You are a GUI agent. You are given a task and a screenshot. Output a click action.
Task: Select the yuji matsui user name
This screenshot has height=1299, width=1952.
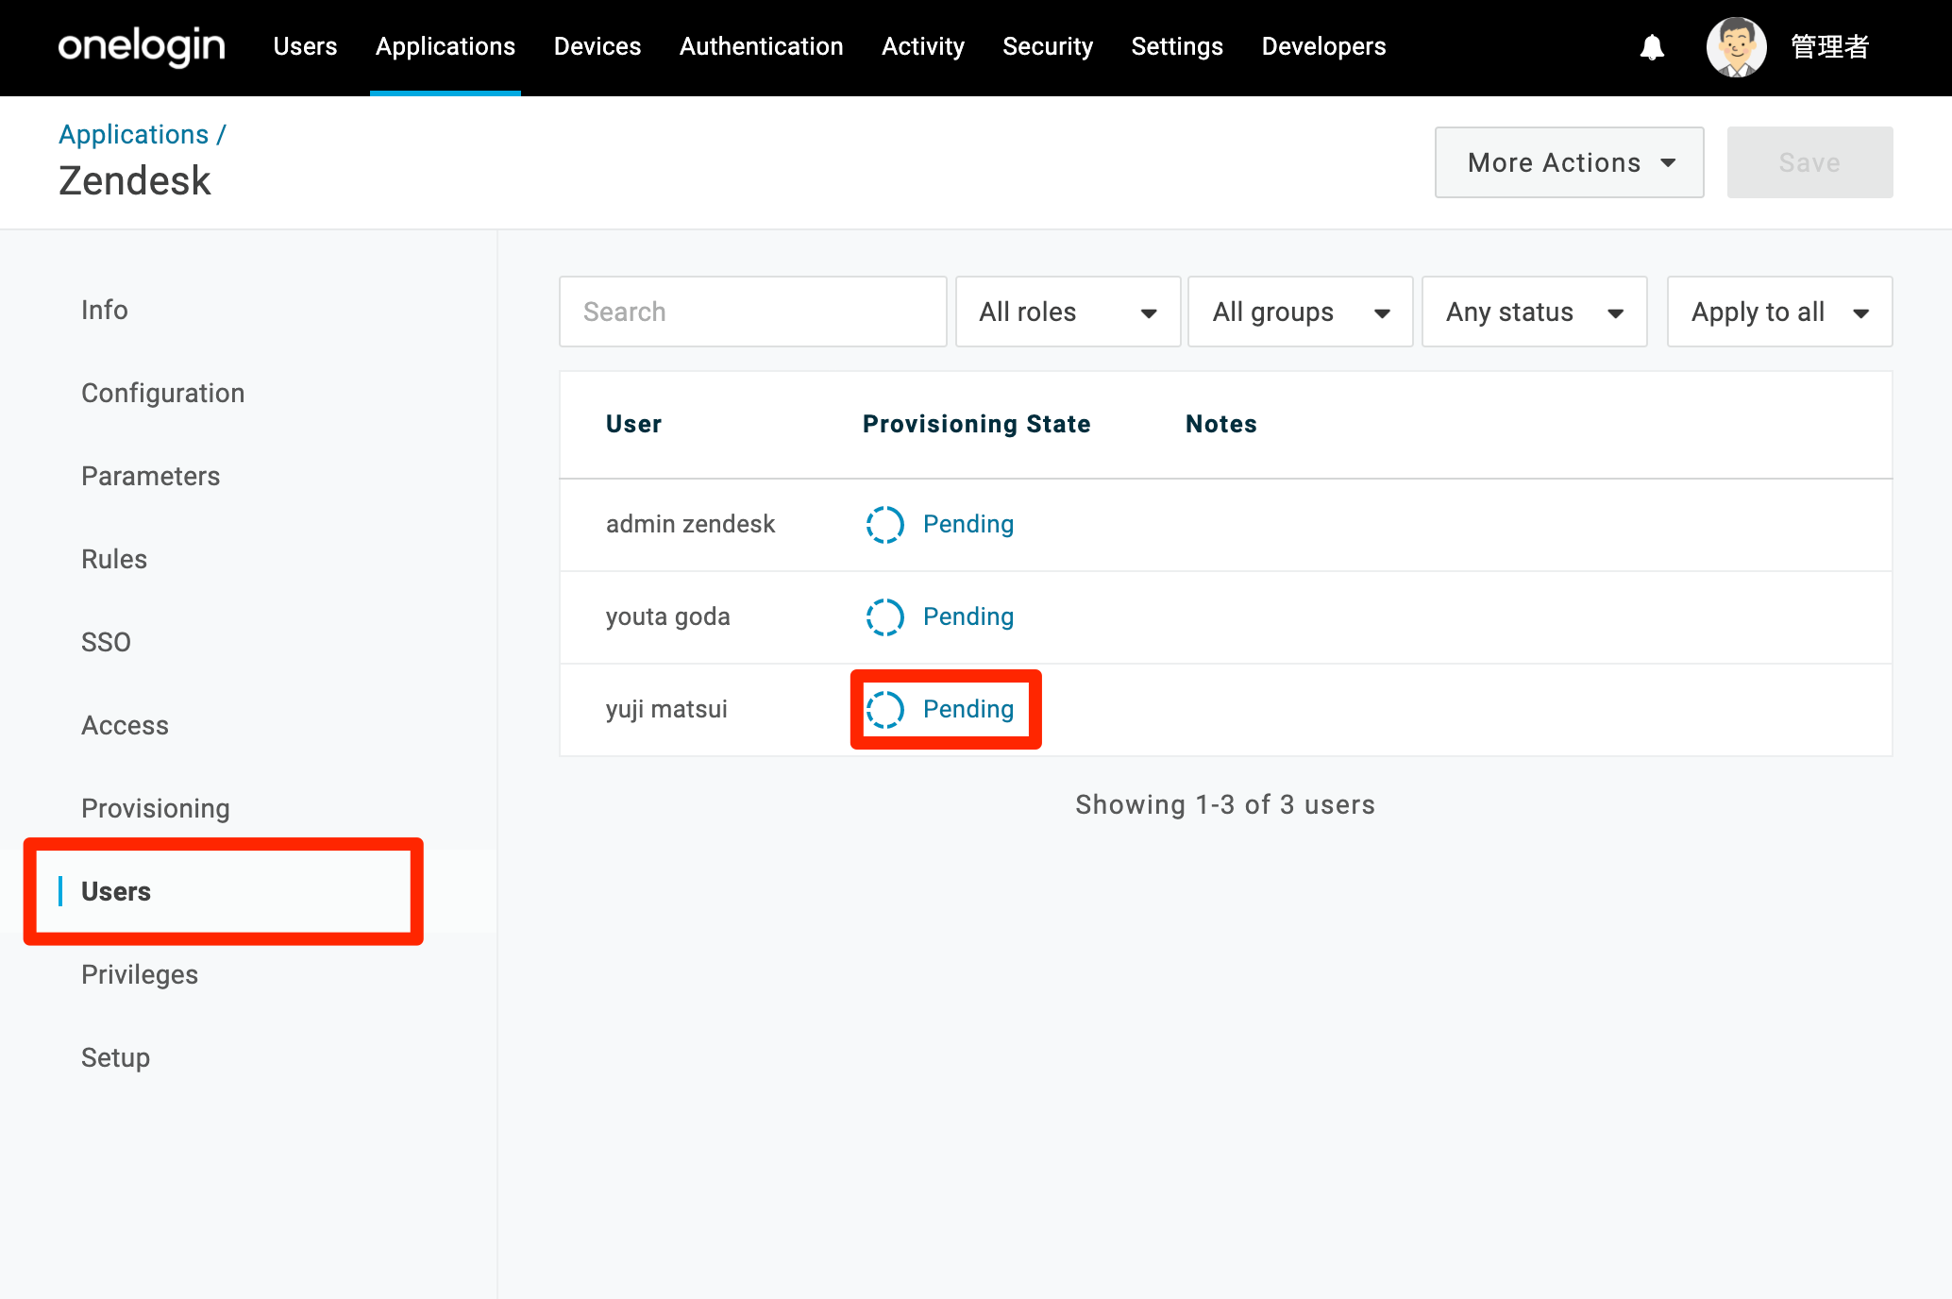666,709
